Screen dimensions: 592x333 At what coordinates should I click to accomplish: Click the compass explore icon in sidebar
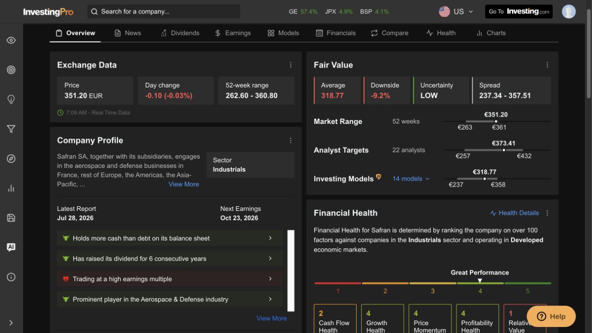coord(11,159)
